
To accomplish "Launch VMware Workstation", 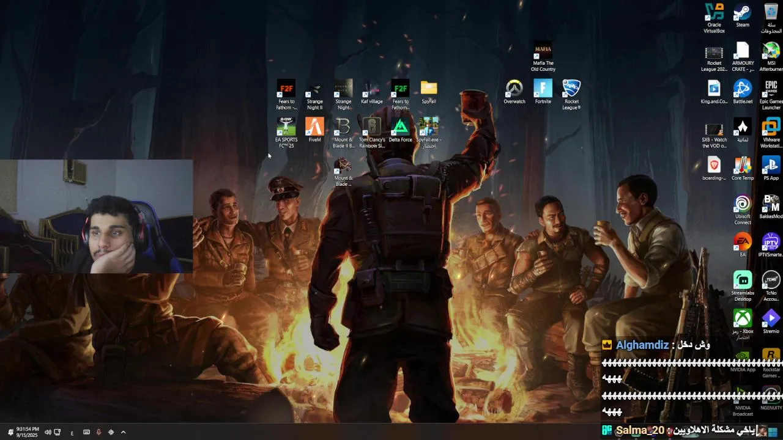I will tap(771, 134).
